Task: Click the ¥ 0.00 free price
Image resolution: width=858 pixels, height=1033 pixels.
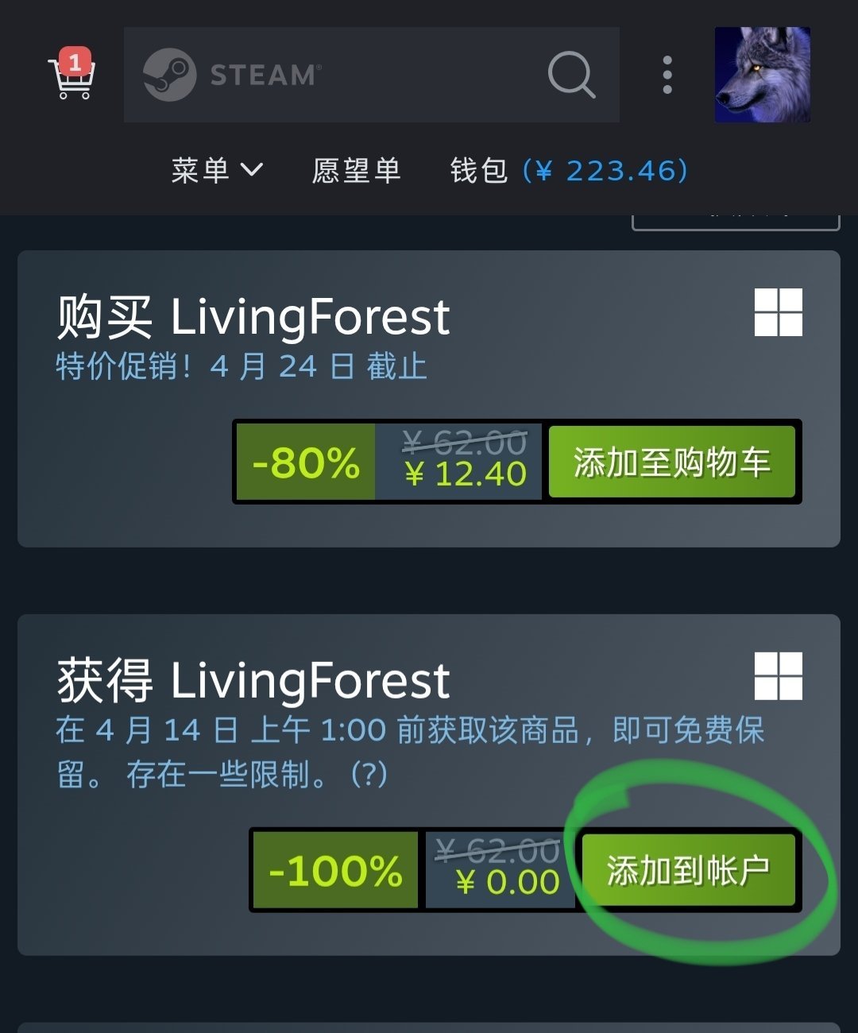Action: point(508,882)
